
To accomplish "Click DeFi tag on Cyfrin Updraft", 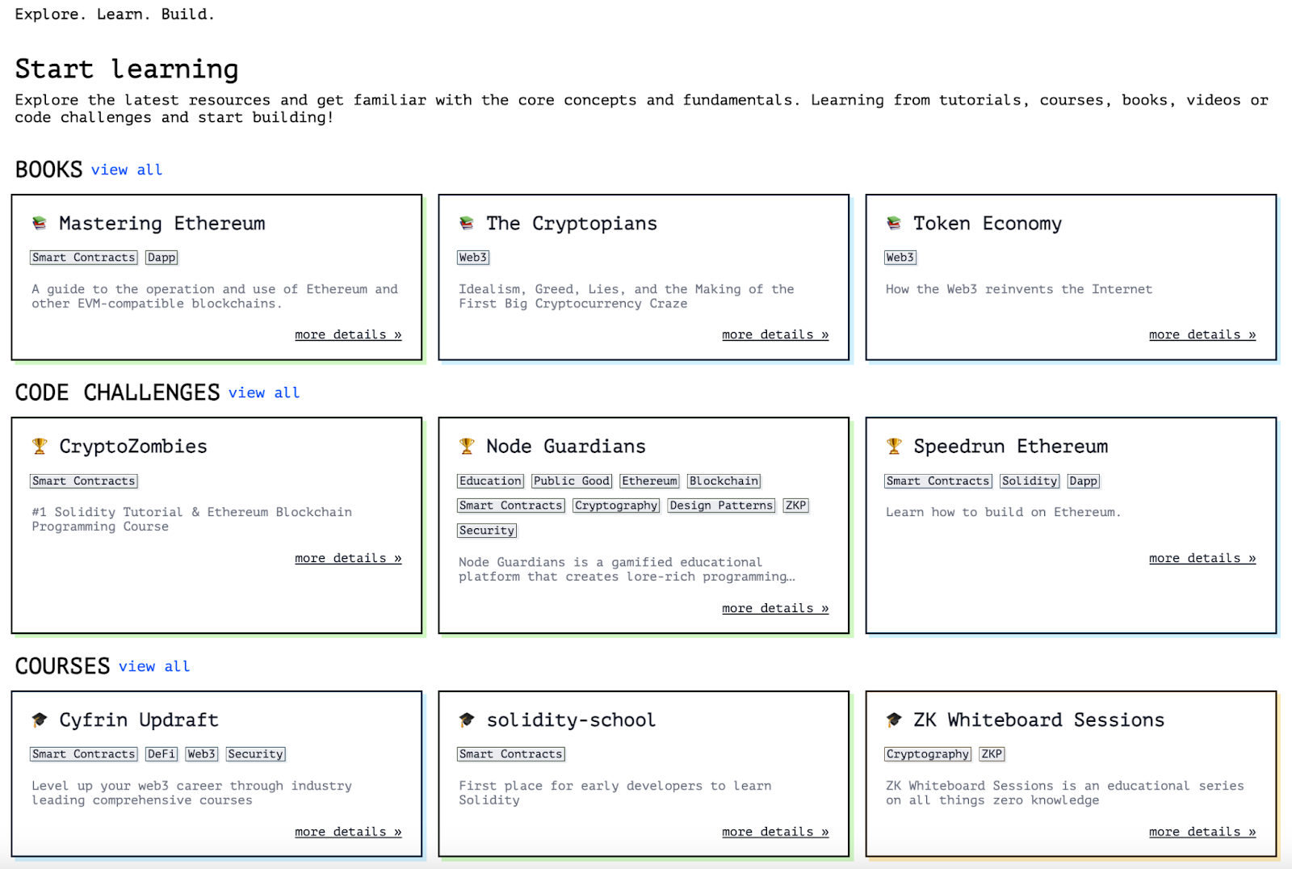I will [x=161, y=754].
